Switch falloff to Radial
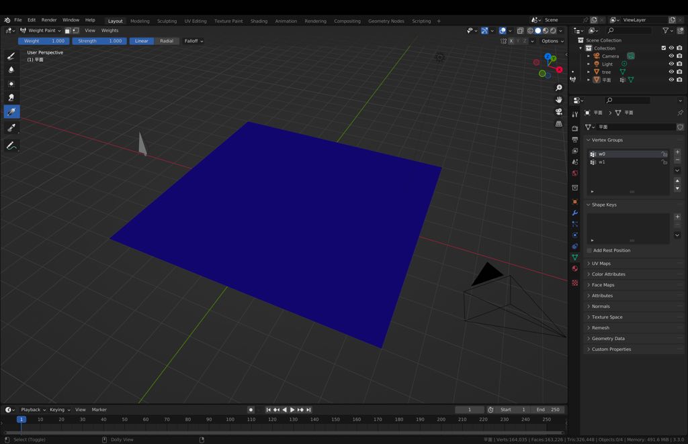This screenshot has width=688, height=444. (x=167, y=41)
